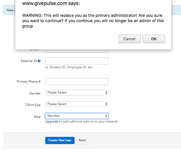Click the New user notification banner
Viewport: 181px width, 154px height.
coord(9,10)
